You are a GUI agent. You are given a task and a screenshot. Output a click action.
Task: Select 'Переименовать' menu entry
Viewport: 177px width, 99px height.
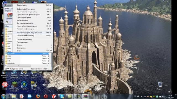pos(33,42)
